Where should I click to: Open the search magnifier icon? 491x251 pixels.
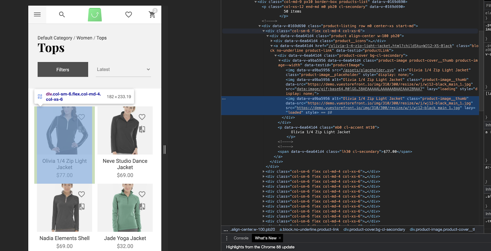click(x=62, y=14)
